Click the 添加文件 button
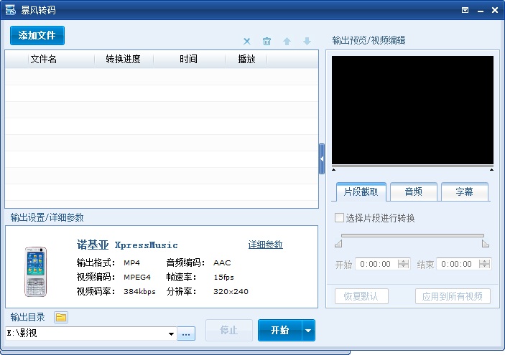 point(37,35)
